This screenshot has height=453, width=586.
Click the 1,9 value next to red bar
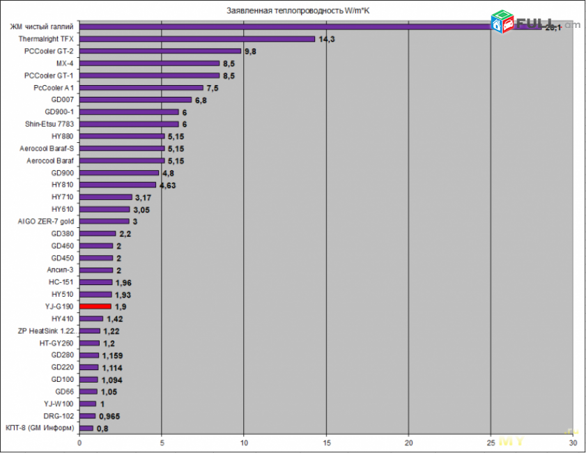coord(121,307)
